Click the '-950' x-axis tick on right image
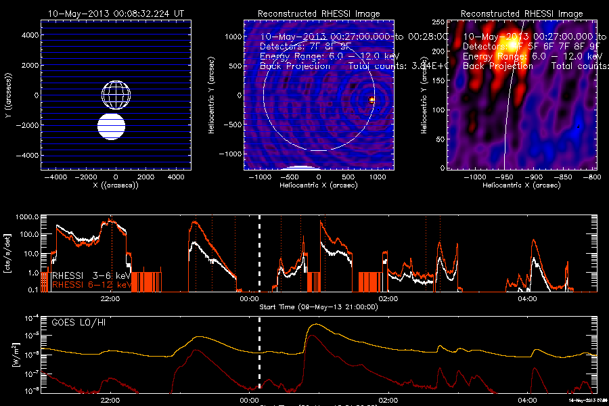609x406 pixels. pyautogui.click(x=504, y=177)
